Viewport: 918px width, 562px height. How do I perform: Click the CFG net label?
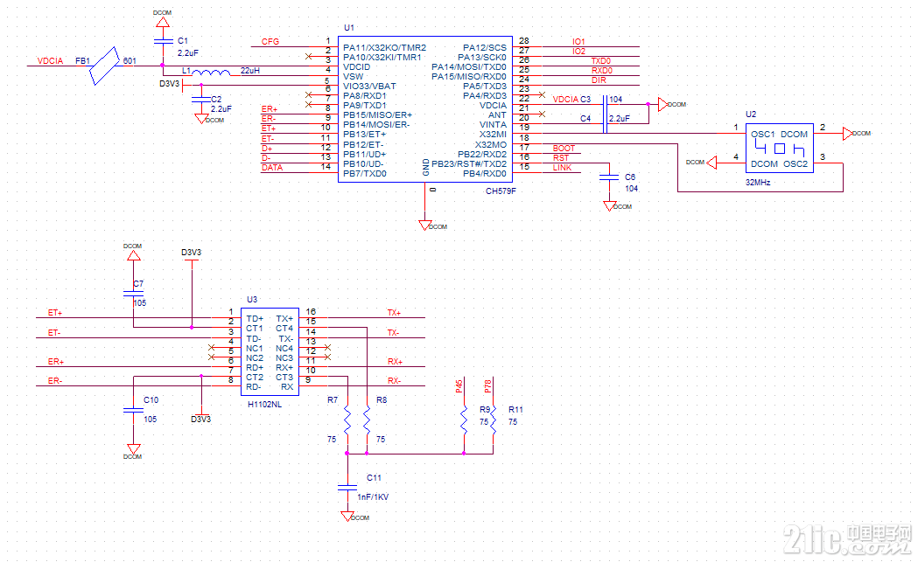pos(270,42)
